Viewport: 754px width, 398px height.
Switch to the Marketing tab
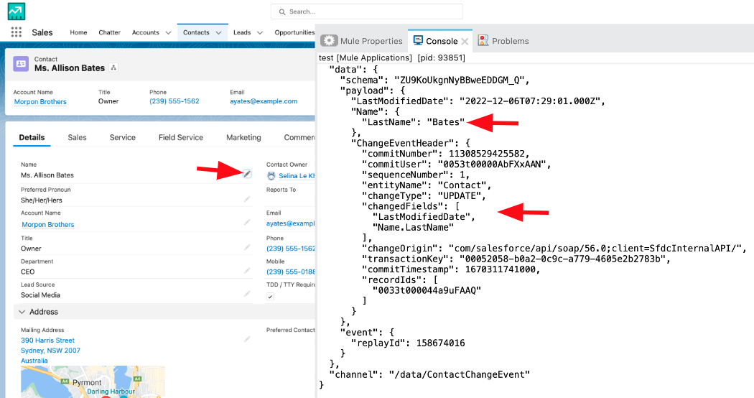[243, 138]
